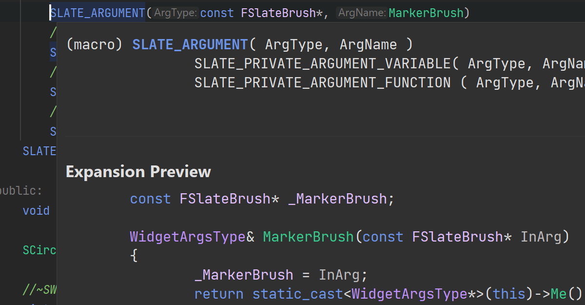The height and width of the screenshot is (305, 585).
Task: Click the InArg parameter in the function signature
Action: (x=541, y=237)
